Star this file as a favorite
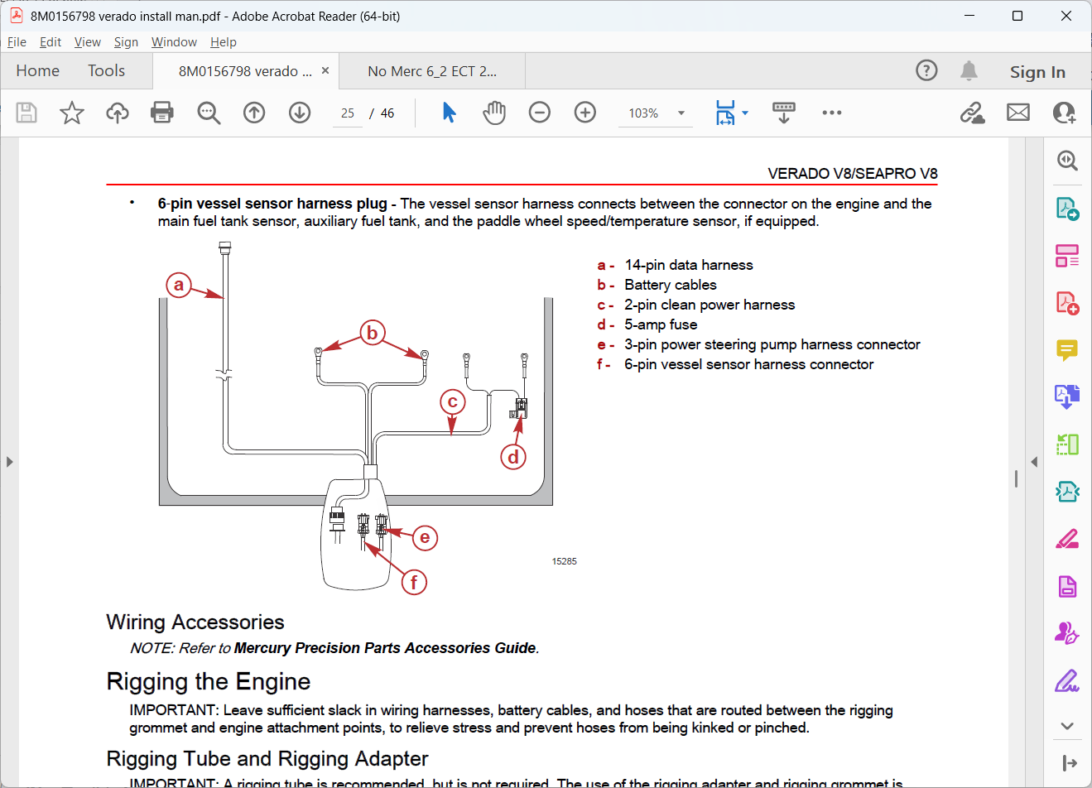Viewport: 1092px width, 788px height. (x=72, y=113)
